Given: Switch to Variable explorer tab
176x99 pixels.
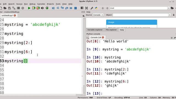Looking at the screenshot, I should coord(95,30).
